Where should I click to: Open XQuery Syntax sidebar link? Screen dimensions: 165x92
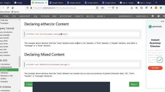4,47
